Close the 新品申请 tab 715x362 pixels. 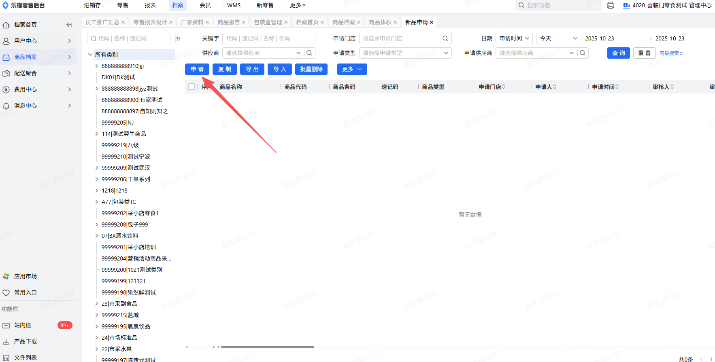point(432,22)
